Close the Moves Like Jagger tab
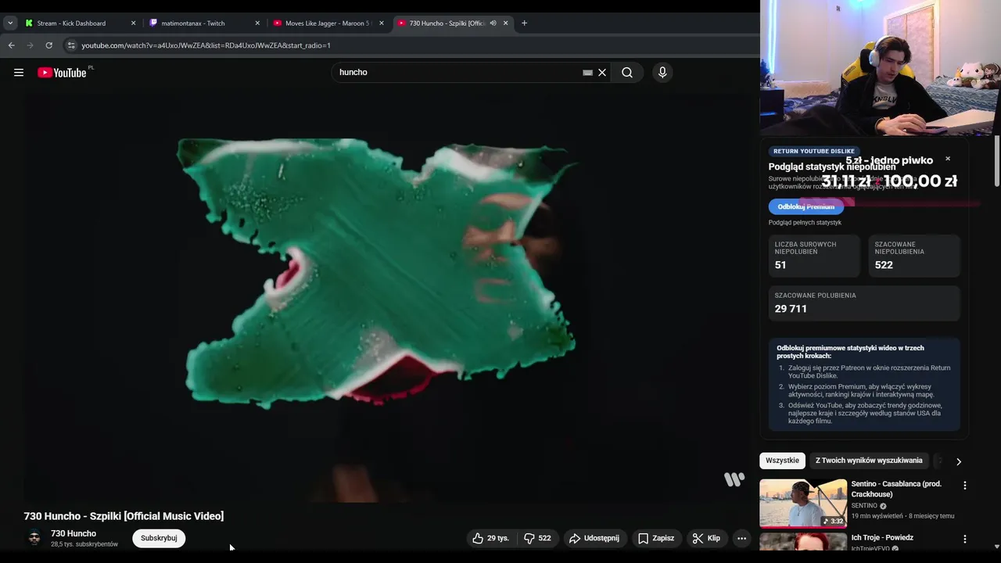The height and width of the screenshot is (563, 1001). coord(382,23)
